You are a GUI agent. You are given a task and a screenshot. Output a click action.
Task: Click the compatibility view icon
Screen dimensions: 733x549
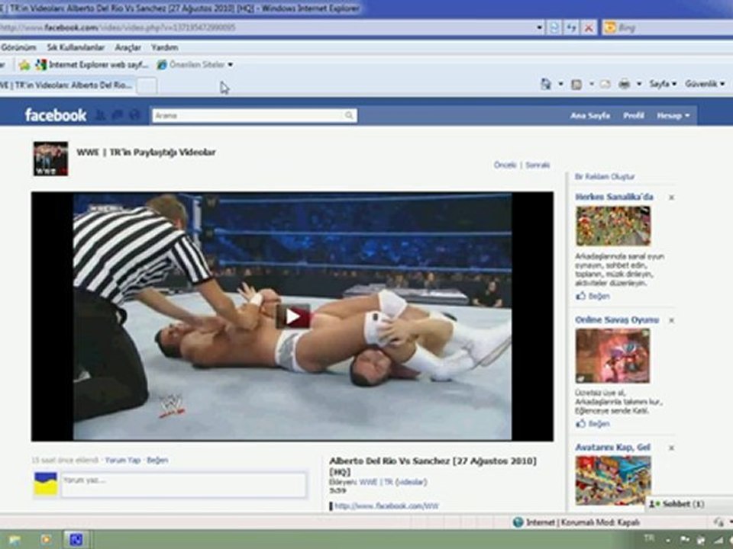click(x=554, y=28)
